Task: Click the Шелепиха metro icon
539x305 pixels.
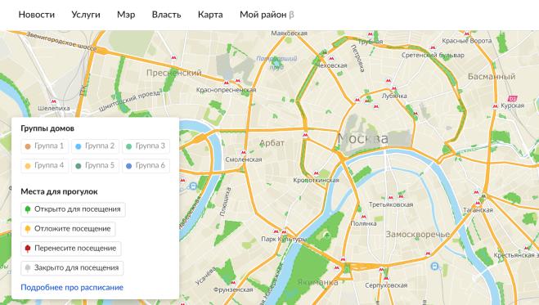Action: point(53,101)
